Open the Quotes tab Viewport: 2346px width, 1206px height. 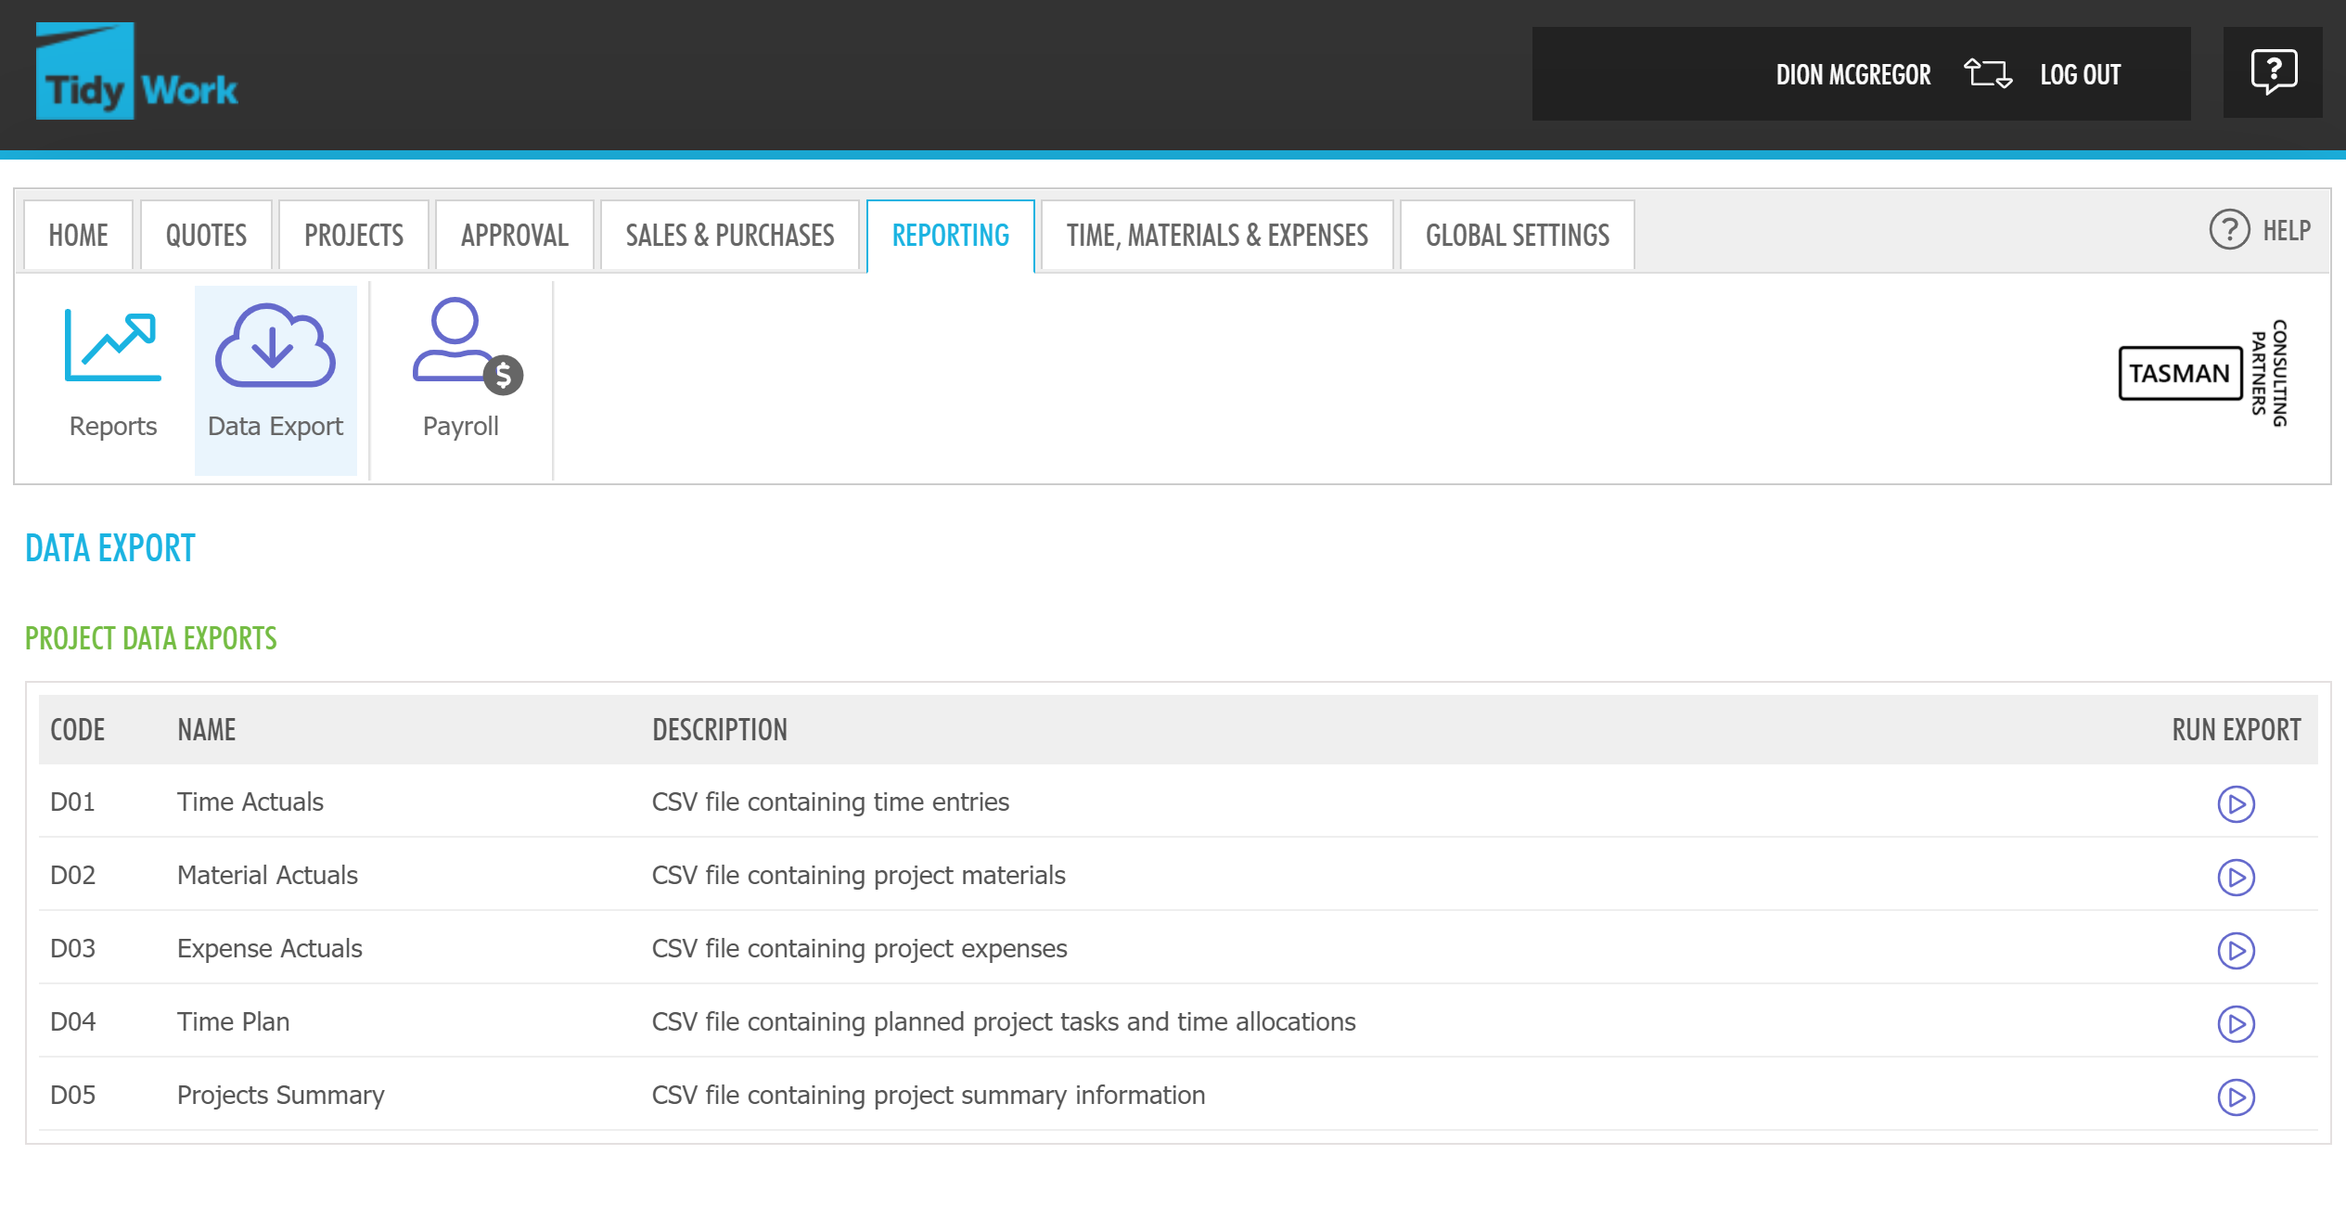(x=206, y=236)
